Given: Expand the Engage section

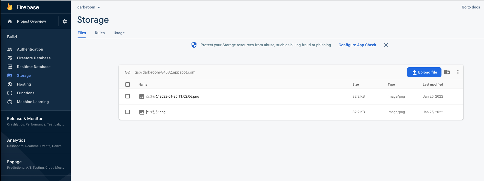Looking at the screenshot, I should (35, 164).
